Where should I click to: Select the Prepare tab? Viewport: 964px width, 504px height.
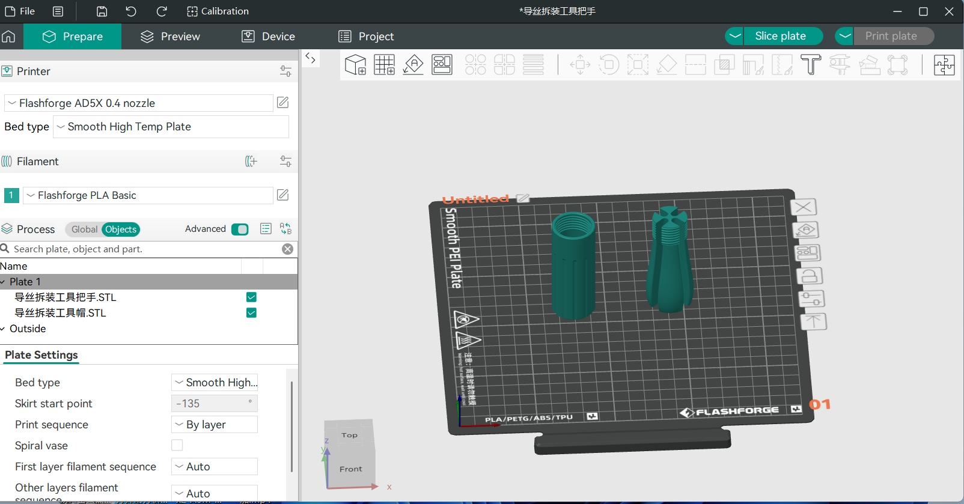tap(73, 36)
